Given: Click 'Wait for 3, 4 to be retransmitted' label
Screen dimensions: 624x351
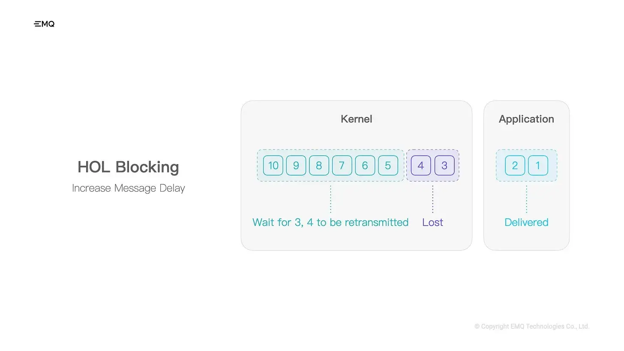Looking at the screenshot, I should pos(330,222).
